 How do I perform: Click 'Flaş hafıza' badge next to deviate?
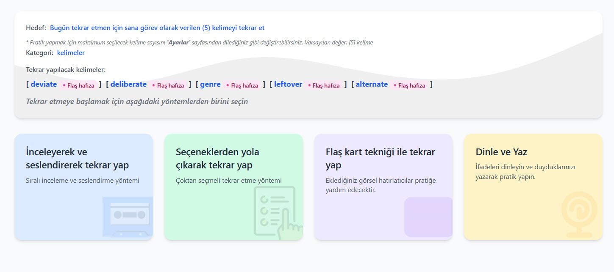point(80,85)
